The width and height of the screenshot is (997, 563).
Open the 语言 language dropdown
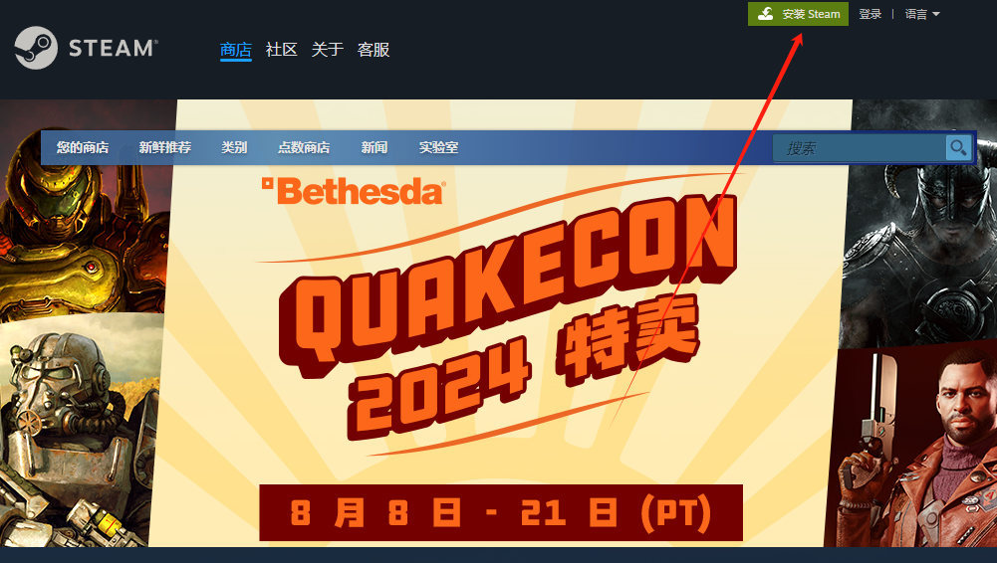pyautogui.click(x=922, y=14)
